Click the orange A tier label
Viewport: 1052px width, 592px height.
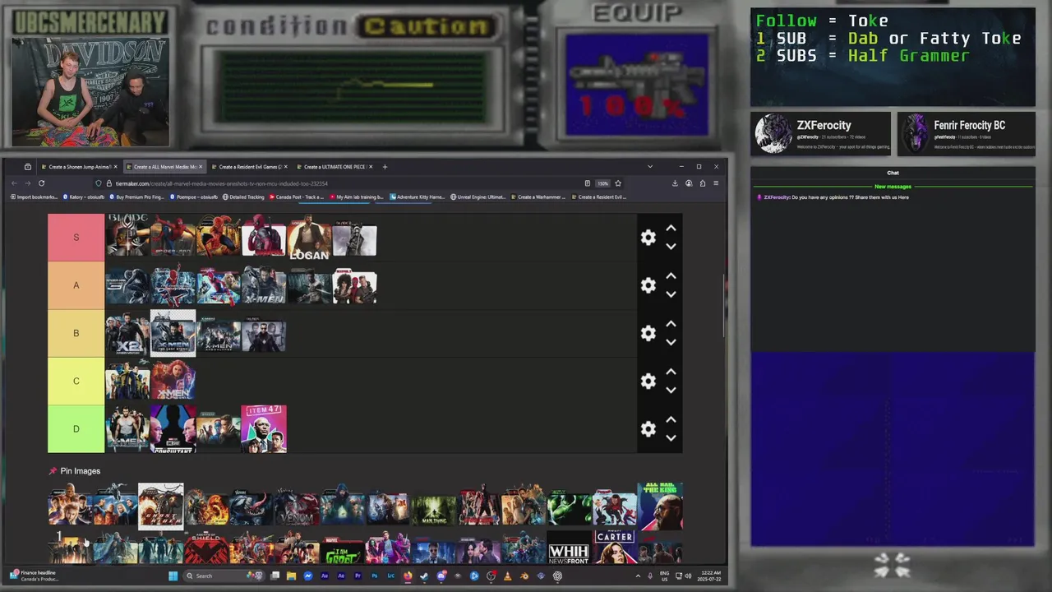tap(76, 285)
